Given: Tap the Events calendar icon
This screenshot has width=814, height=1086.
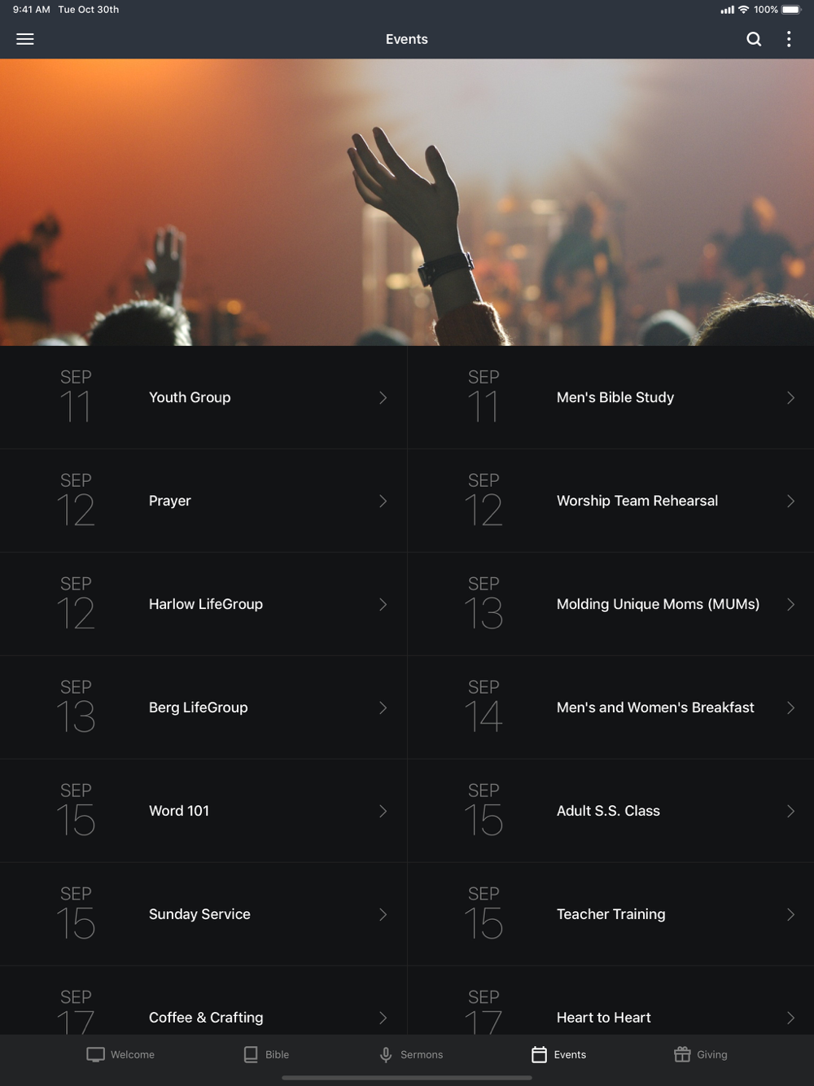Looking at the screenshot, I should pyautogui.click(x=539, y=1054).
